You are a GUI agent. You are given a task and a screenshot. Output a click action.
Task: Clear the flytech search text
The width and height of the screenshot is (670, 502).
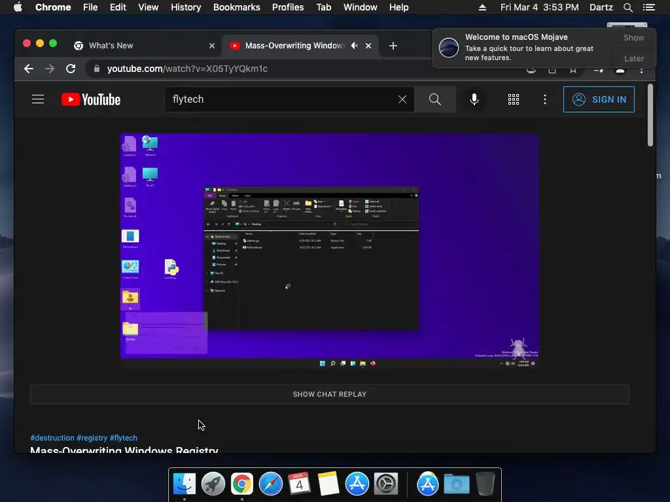(402, 99)
